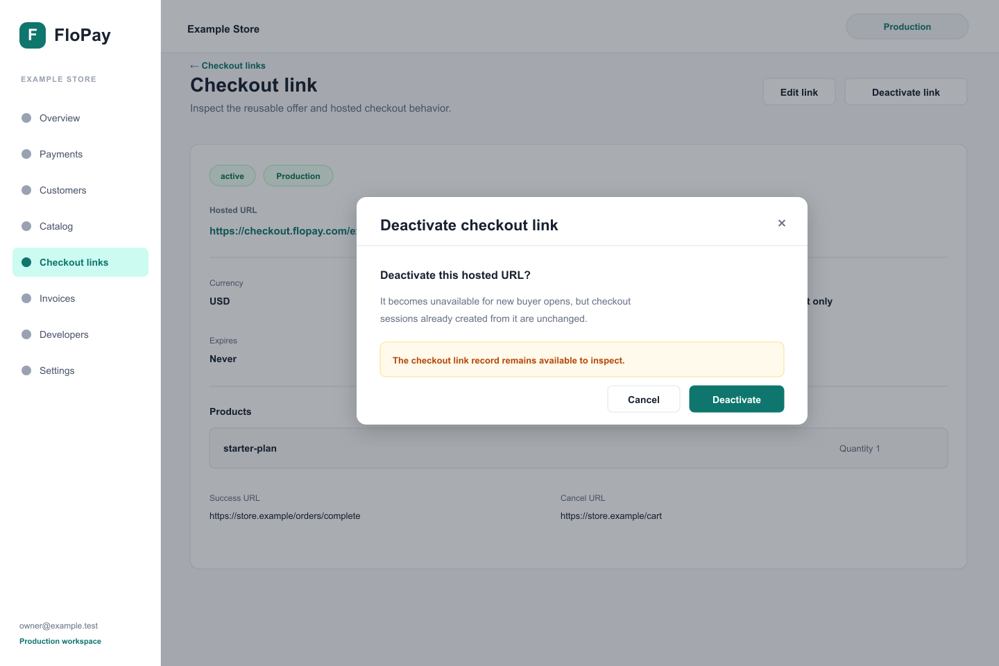Click the Deactivate link header button
The image size is (999, 666).
point(906,92)
